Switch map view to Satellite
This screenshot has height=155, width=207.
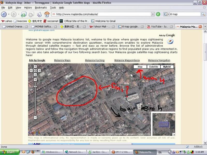click(153, 67)
